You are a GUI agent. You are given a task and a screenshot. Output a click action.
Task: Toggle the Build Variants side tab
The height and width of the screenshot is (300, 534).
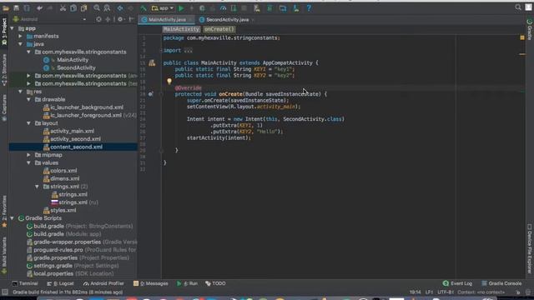(x=4, y=256)
